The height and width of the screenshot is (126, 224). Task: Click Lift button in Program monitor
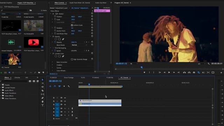coord(184,72)
